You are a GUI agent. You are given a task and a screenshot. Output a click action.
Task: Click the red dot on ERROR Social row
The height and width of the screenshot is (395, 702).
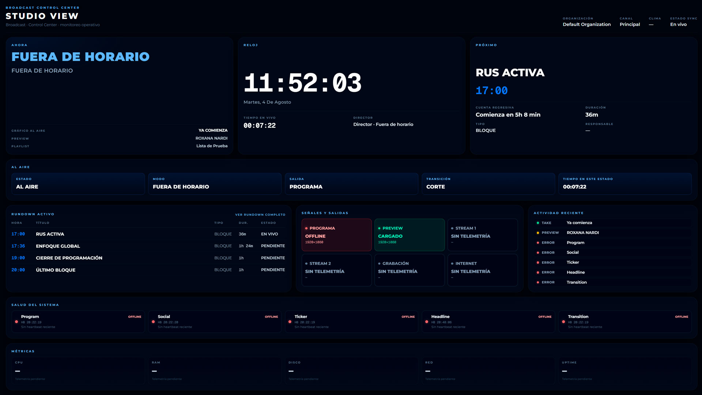coord(538,253)
